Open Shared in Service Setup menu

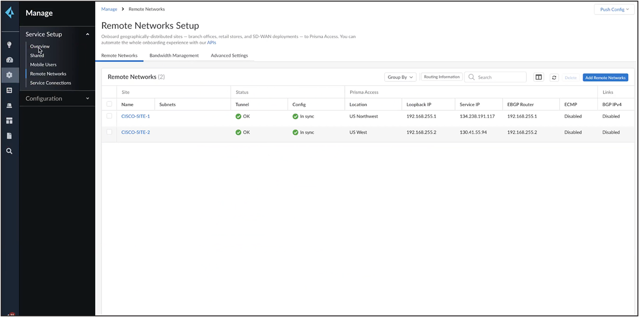click(x=37, y=55)
